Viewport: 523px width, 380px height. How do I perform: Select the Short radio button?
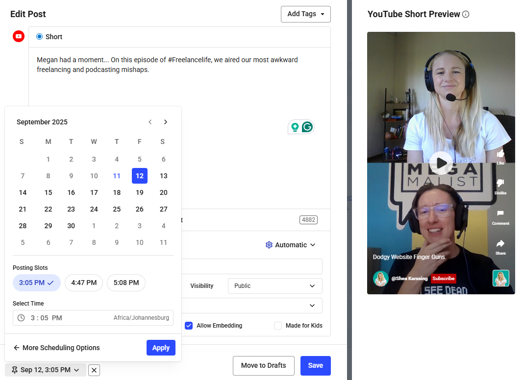[x=38, y=37]
